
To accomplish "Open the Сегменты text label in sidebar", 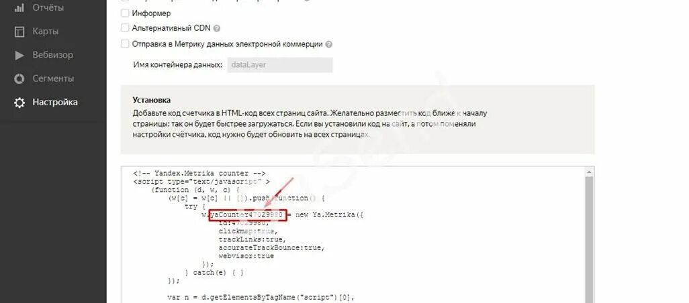I will click(53, 79).
